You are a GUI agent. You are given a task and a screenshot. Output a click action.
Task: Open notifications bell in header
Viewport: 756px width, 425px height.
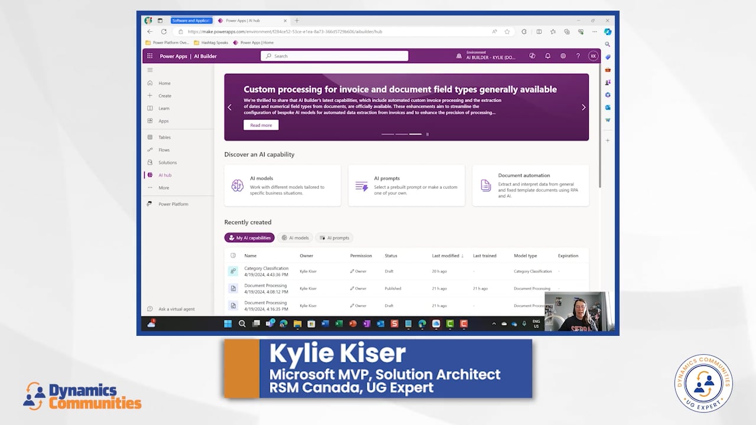548,56
